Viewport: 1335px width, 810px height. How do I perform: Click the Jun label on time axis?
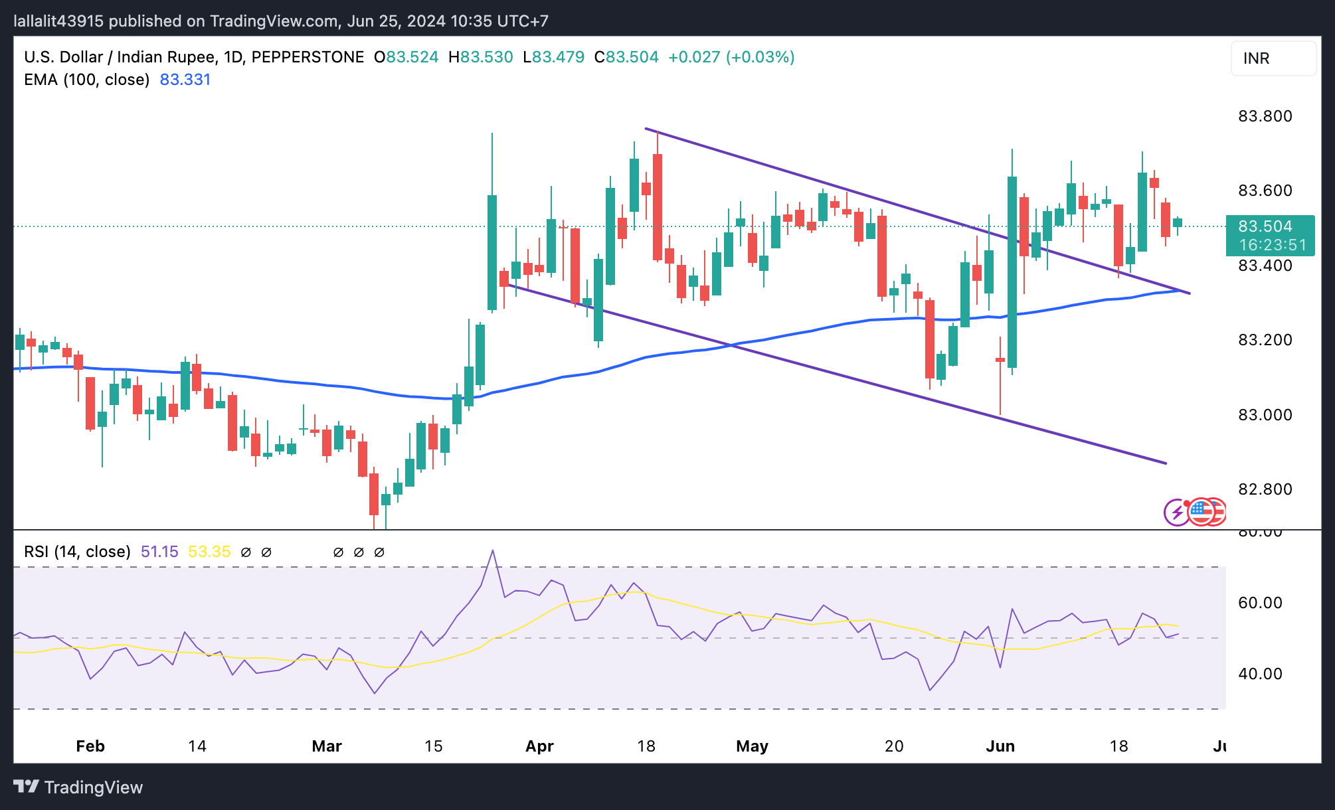tap(1000, 746)
